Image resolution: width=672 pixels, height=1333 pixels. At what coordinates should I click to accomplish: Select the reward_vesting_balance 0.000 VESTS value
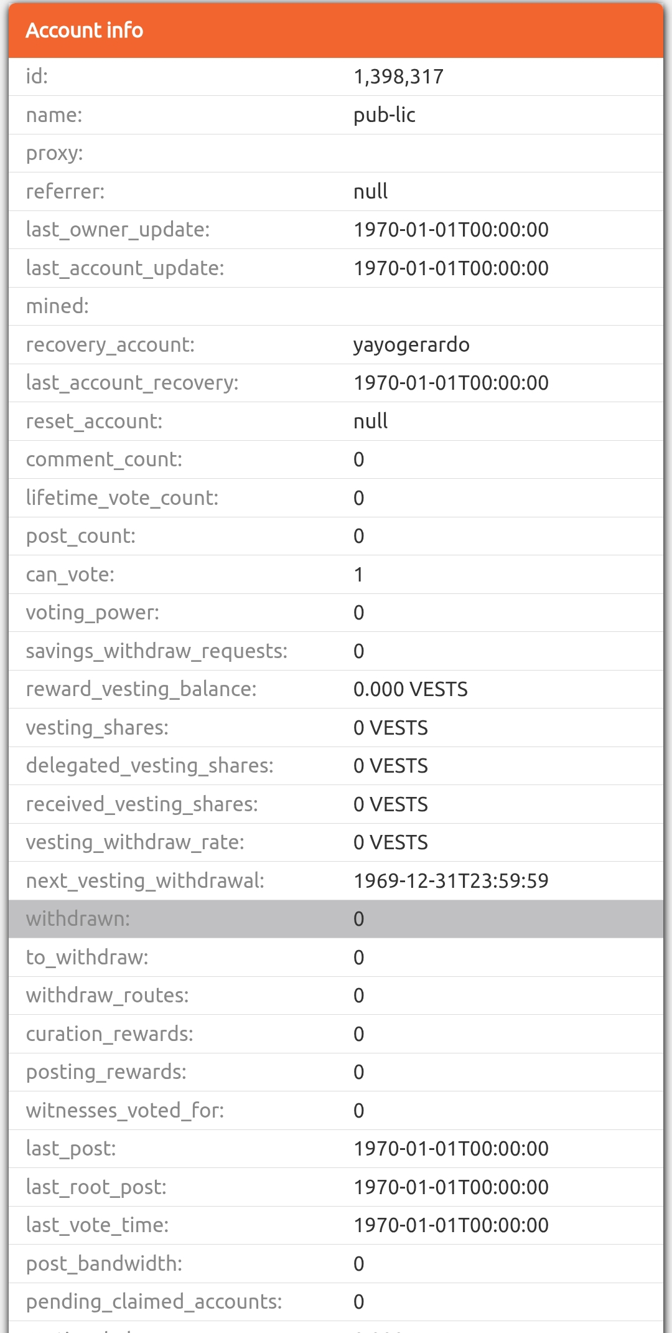point(411,689)
